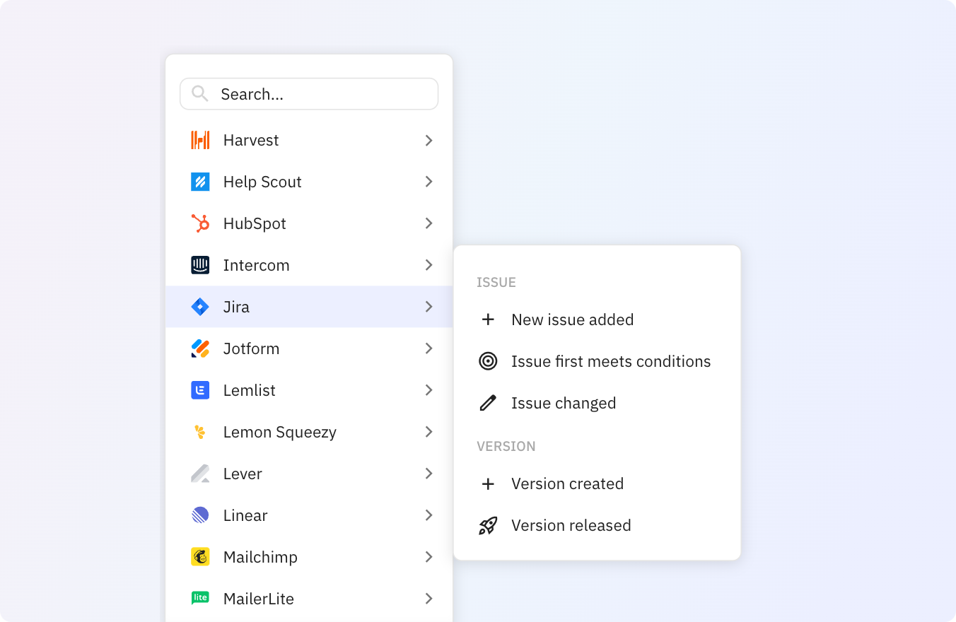
Task: Expand Lemon Squeezy submenu chevron
Action: tap(429, 432)
